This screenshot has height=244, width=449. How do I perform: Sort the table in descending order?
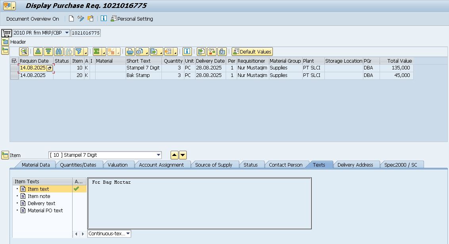pos(48,52)
